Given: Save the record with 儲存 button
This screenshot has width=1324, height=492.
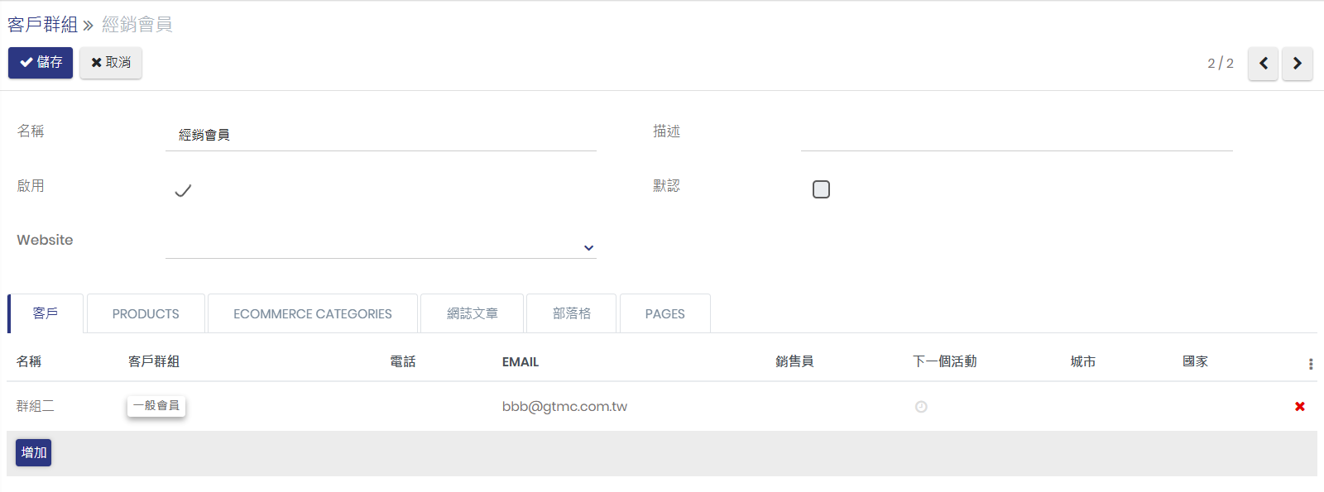Looking at the screenshot, I should 41,63.
